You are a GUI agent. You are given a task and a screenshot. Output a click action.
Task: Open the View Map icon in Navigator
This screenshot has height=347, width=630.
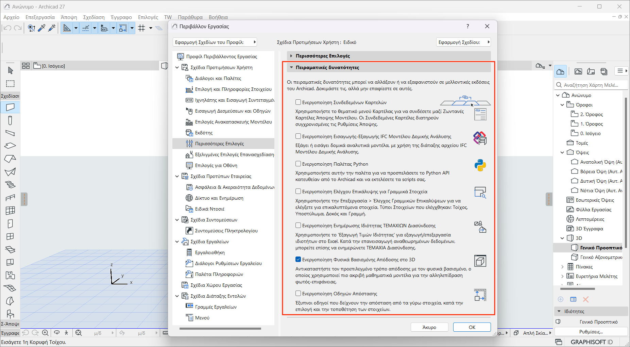pyautogui.click(x=578, y=71)
